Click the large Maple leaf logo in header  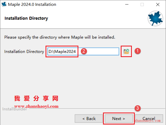(155, 18)
